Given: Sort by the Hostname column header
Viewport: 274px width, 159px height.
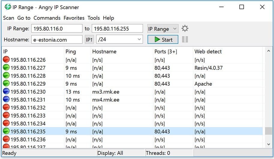Looking at the screenshot, I should click(122, 52).
